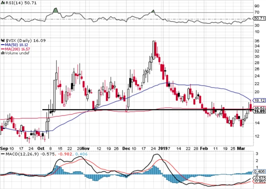The width and height of the screenshot is (266, 189).
Task: Click the 36 price level on y-axis
Action: tap(257, 42)
